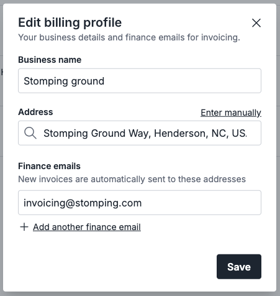The image size is (280, 296).
Task: Open the Enter manually address link
Action: point(231,113)
